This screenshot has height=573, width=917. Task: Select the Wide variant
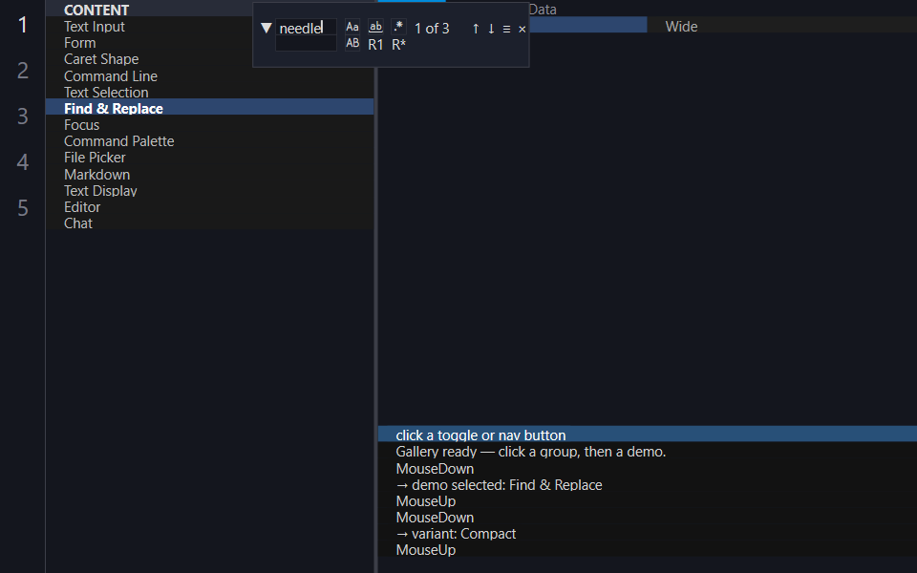tap(681, 27)
